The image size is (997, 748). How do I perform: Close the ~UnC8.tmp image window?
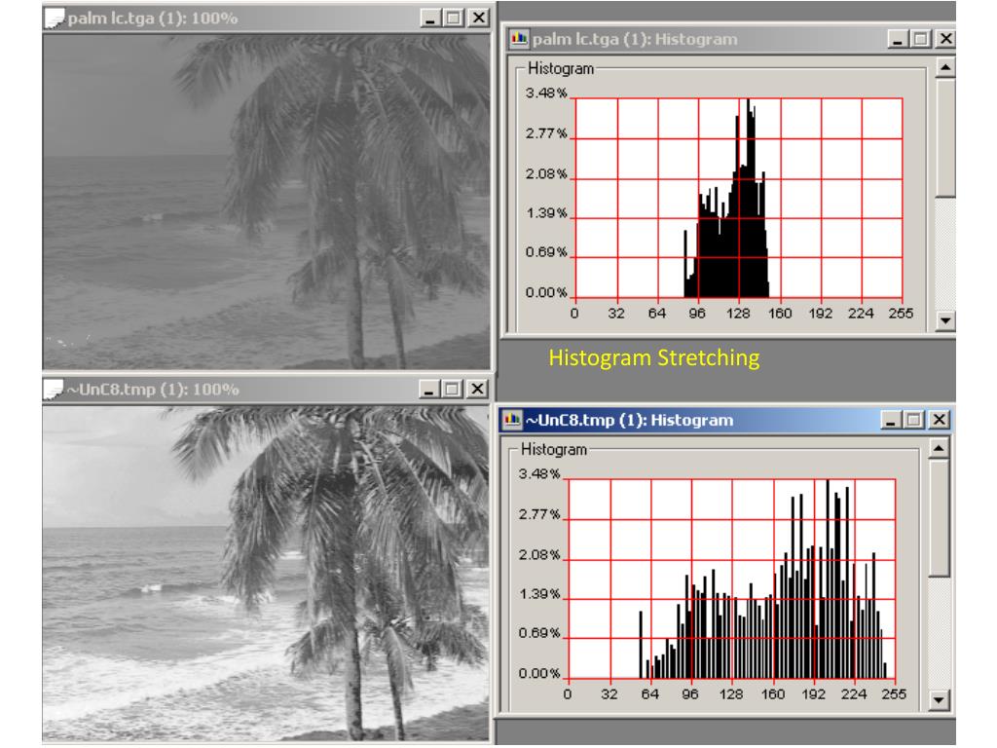[x=477, y=390]
